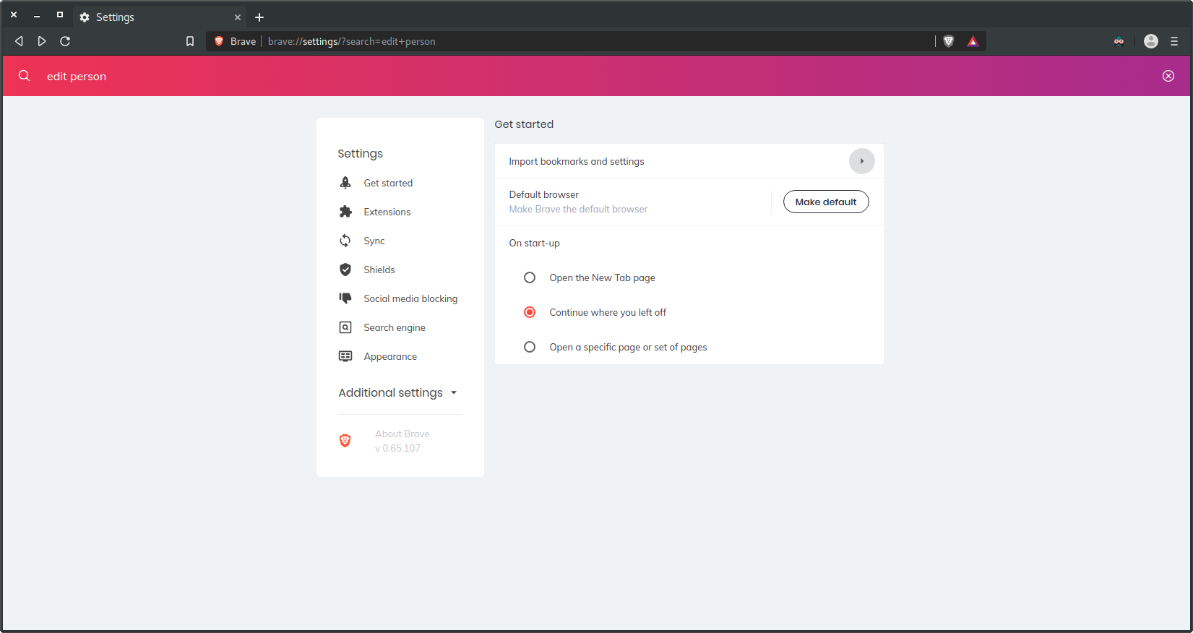This screenshot has height=633, width=1193.
Task: Click the Appearance panel icon
Action: [x=345, y=356]
